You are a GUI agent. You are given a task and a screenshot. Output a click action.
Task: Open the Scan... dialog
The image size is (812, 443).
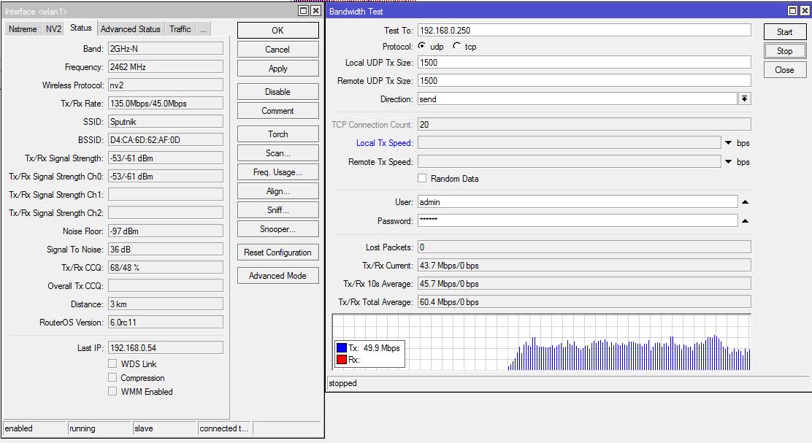pos(277,153)
